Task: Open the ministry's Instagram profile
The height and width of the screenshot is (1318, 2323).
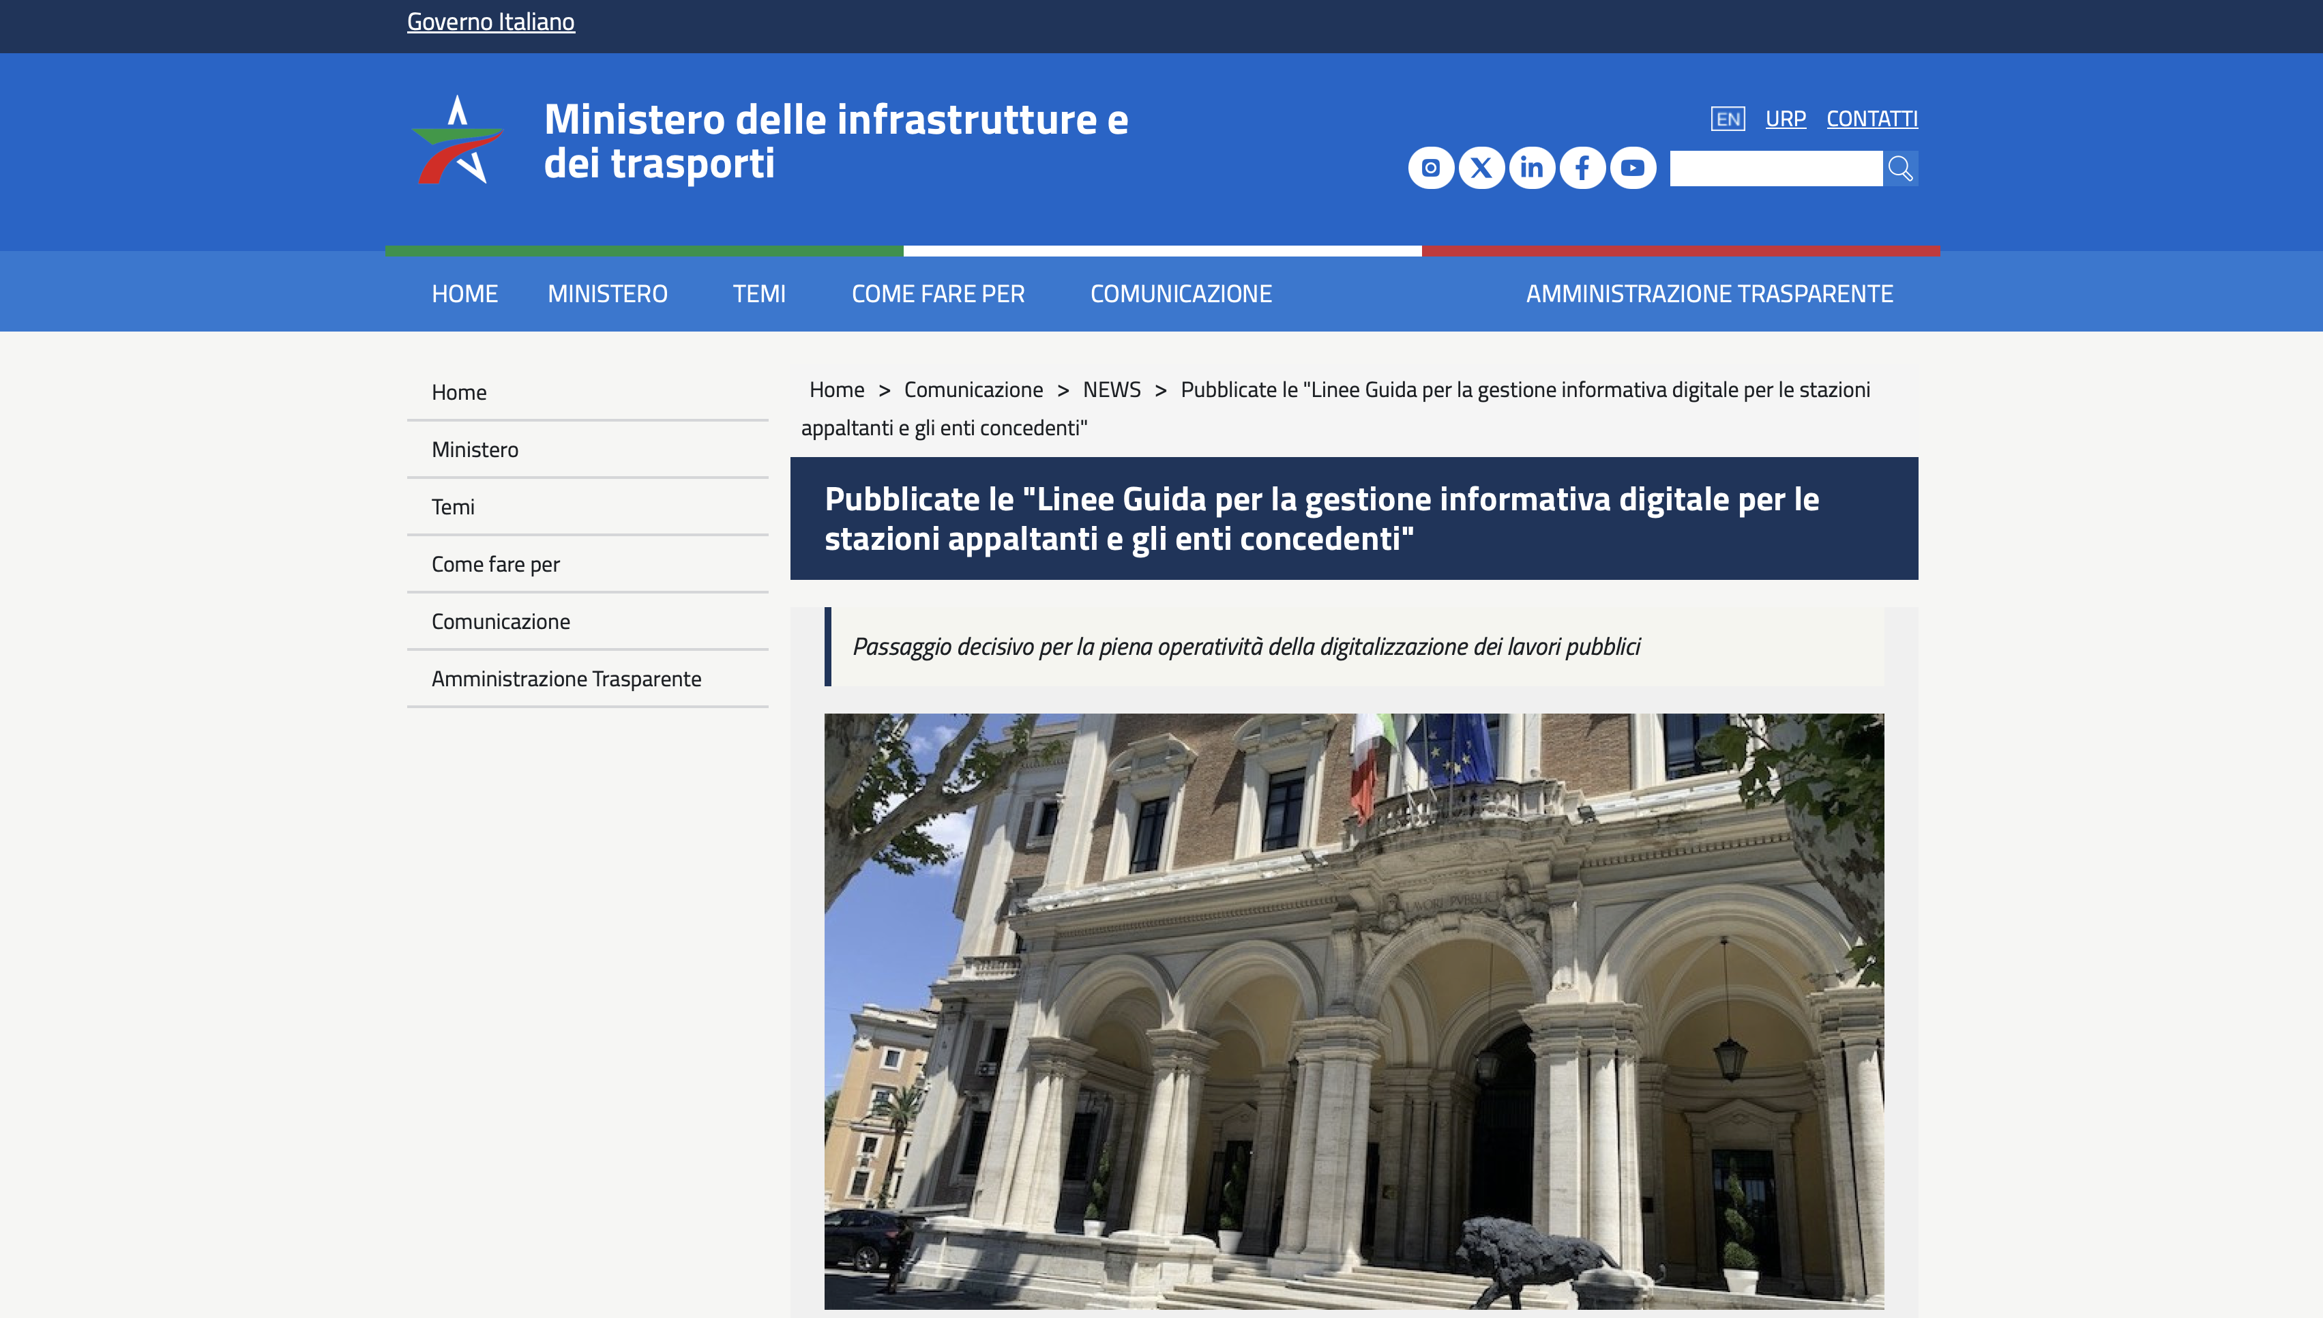Action: tap(1432, 167)
